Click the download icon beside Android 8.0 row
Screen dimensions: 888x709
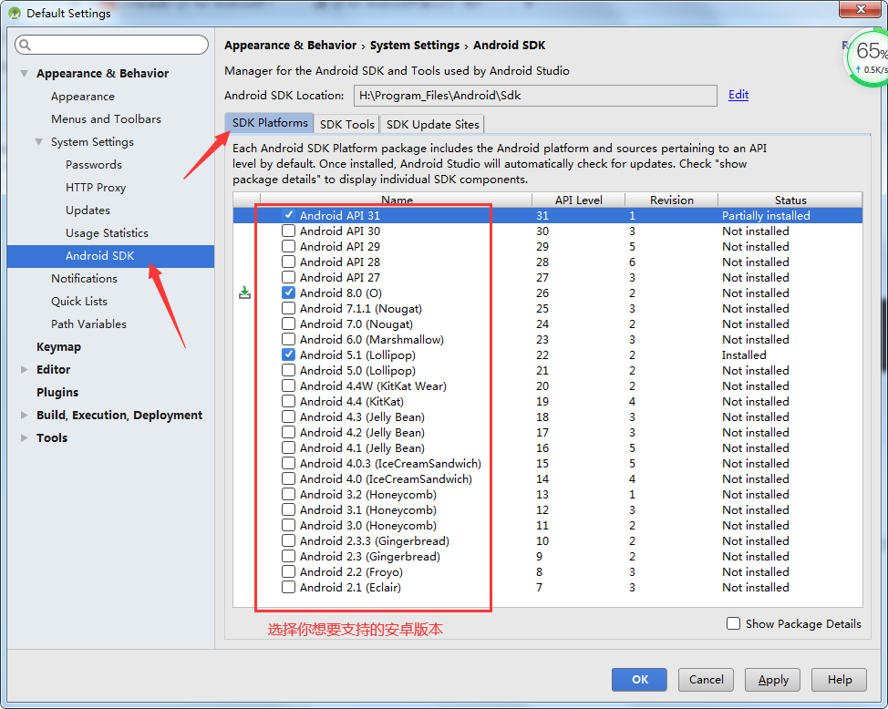[x=244, y=293]
